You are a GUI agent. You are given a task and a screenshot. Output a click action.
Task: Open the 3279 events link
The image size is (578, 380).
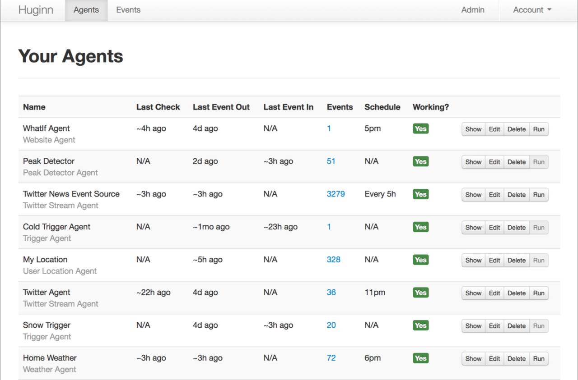[x=336, y=194]
